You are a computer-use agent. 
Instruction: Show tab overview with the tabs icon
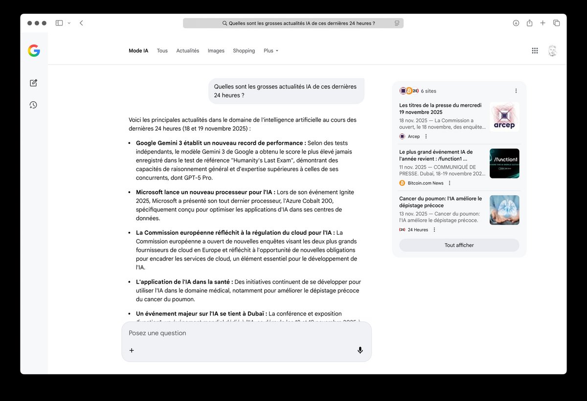557,22
